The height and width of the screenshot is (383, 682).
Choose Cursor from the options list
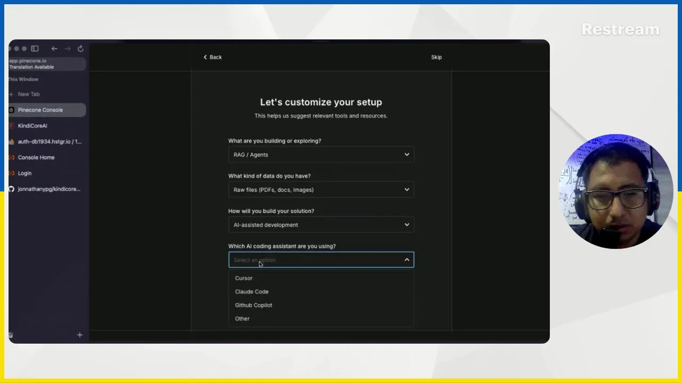[321, 278]
